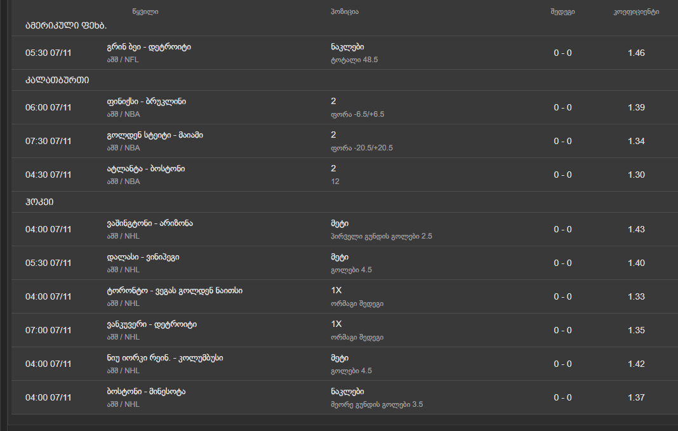Select the ბოსტონი - მინესოტა match
This screenshot has width=678, height=431.
[x=146, y=392]
